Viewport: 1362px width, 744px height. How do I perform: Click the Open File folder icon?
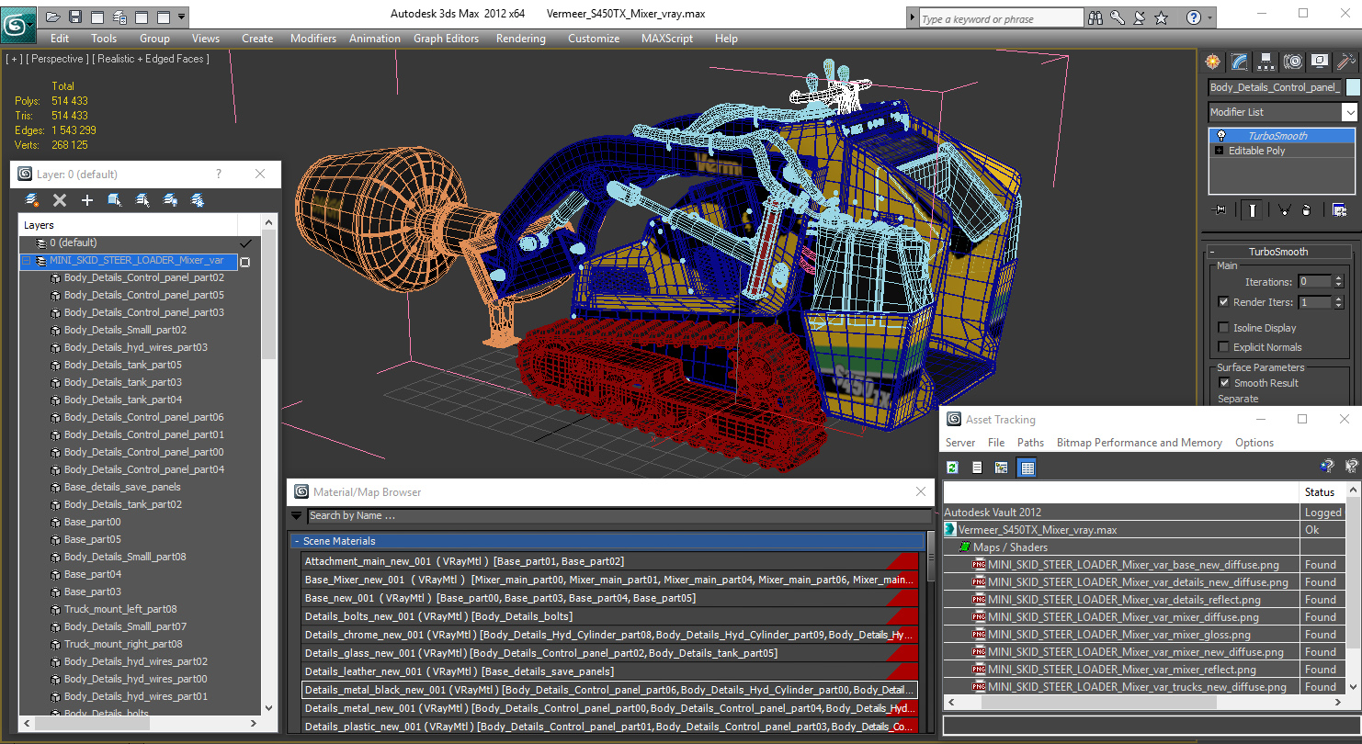coord(53,17)
